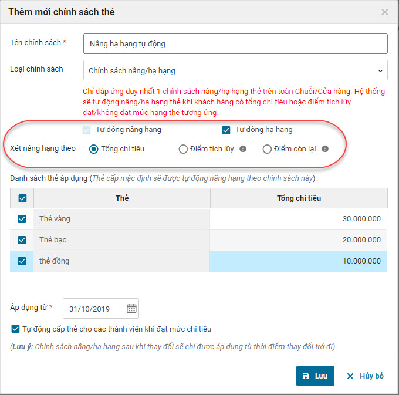Click the Tên chính sách text field

(x=235, y=44)
